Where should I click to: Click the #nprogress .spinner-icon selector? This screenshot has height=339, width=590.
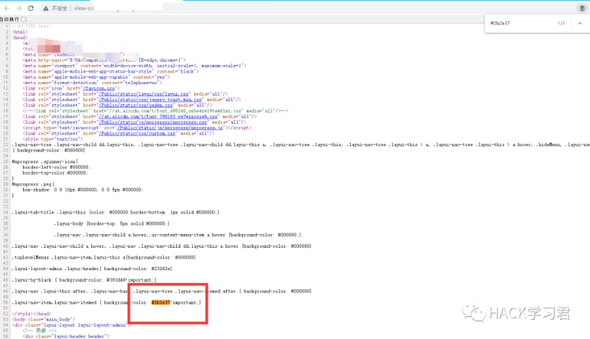click(45, 162)
